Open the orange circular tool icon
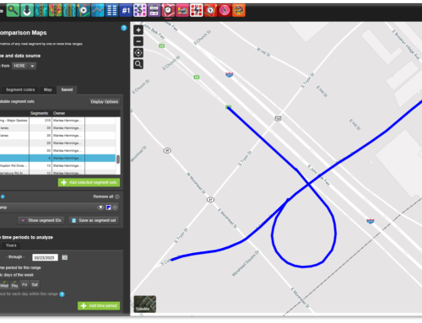 pos(239,11)
